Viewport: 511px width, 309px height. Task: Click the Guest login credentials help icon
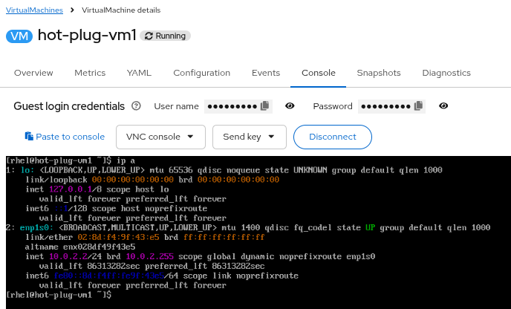point(136,106)
